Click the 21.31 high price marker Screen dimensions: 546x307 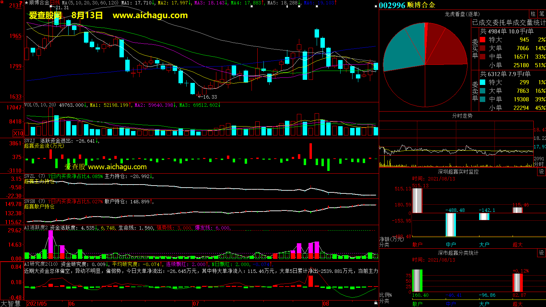[x=62, y=8]
